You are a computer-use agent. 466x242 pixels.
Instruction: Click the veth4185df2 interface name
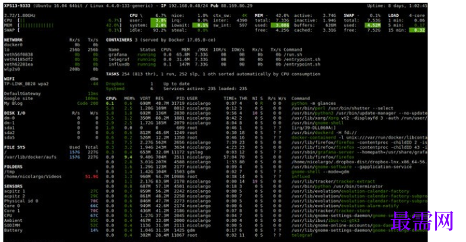tap(18, 59)
